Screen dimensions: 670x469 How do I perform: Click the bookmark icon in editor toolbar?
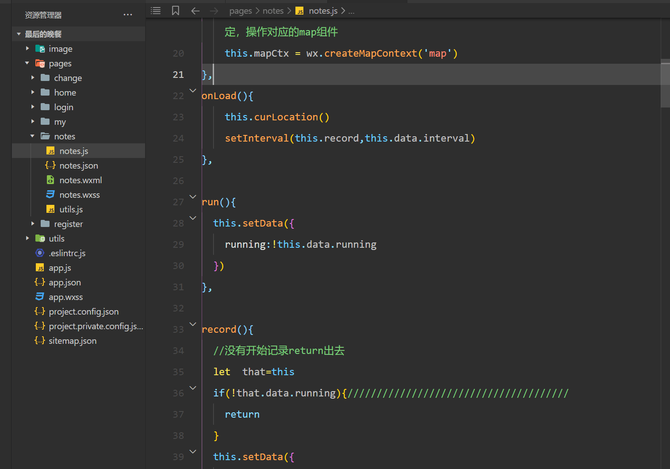(176, 11)
